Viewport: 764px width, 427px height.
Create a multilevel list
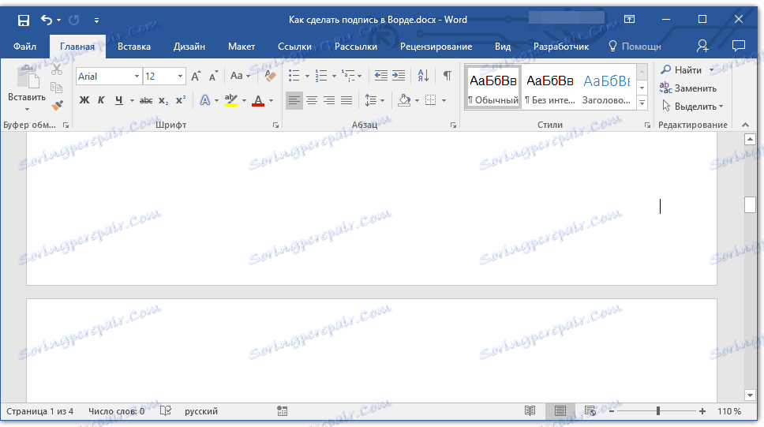348,76
